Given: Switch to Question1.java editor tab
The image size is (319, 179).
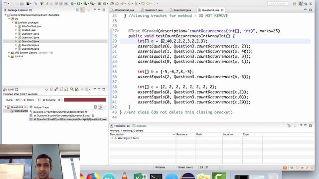Looking at the screenshot, I should 152,10.
